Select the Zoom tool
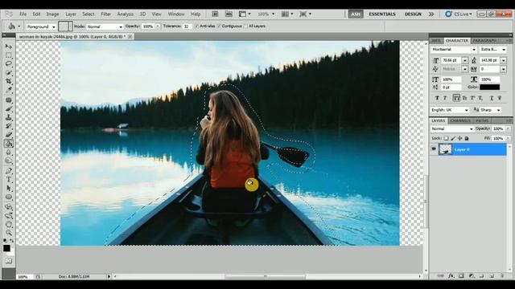This screenshot has height=289, width=515. click(9, 233)
